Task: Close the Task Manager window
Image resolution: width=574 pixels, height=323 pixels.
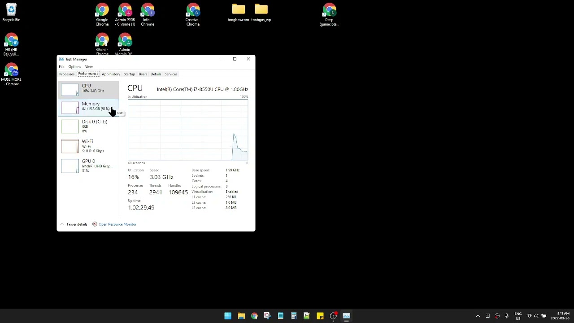Action: (248, 59)
